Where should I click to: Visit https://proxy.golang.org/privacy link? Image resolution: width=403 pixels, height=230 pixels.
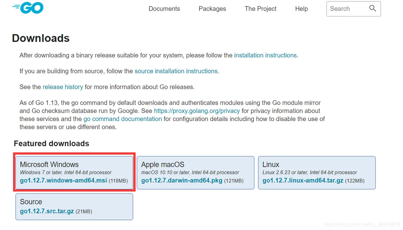197,111
